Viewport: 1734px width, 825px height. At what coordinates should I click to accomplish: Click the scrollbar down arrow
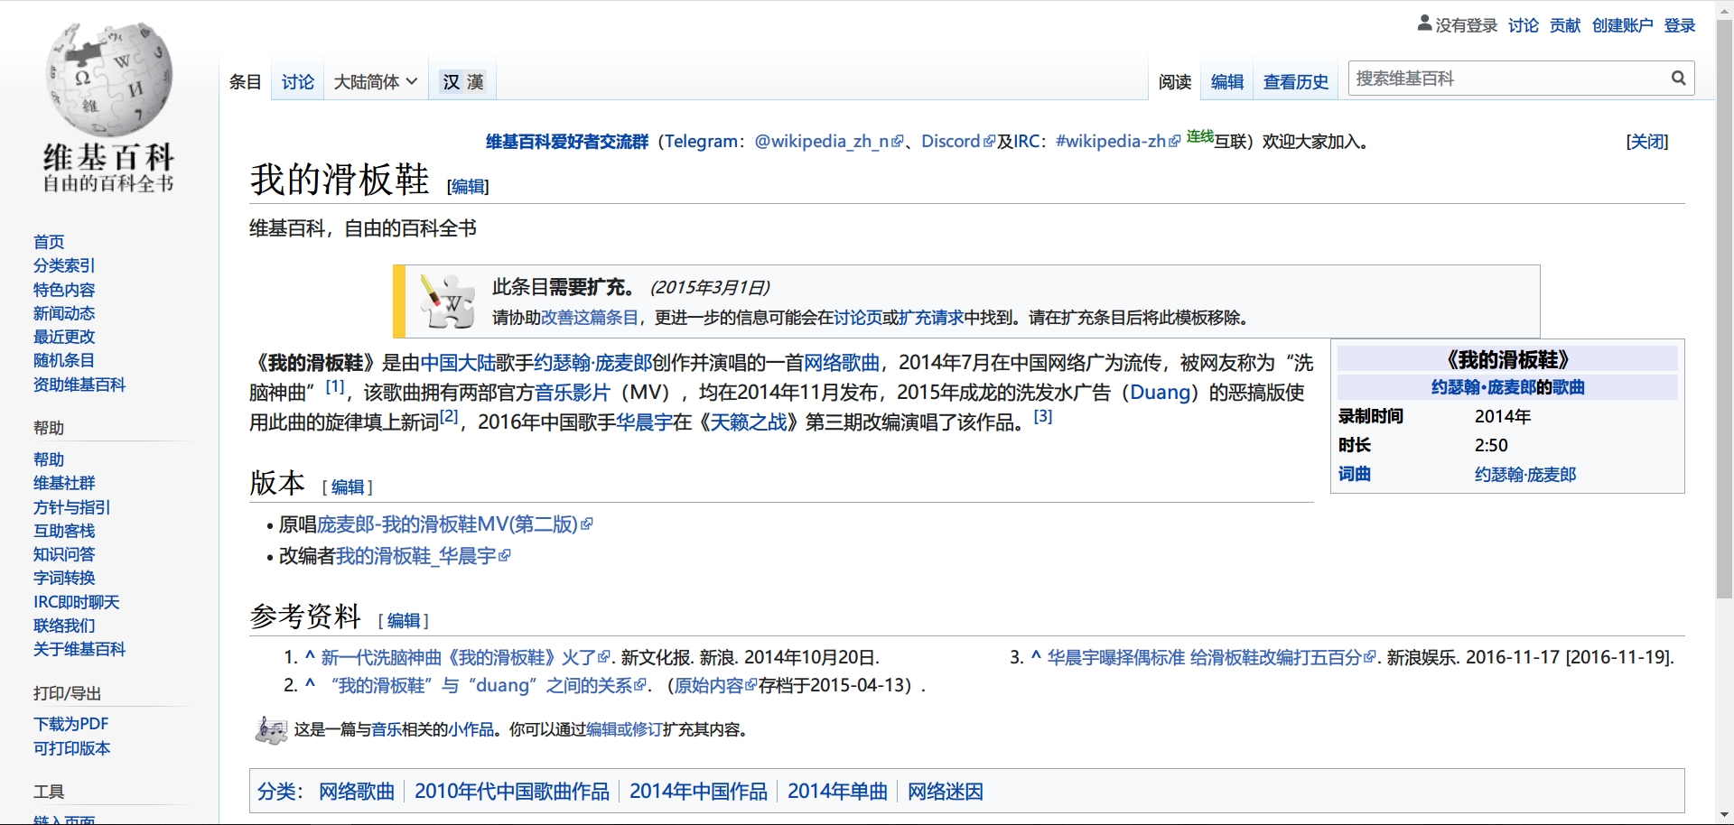1724,815
